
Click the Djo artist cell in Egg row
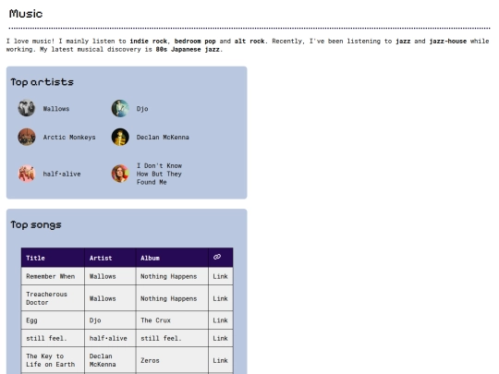(110, 320)
